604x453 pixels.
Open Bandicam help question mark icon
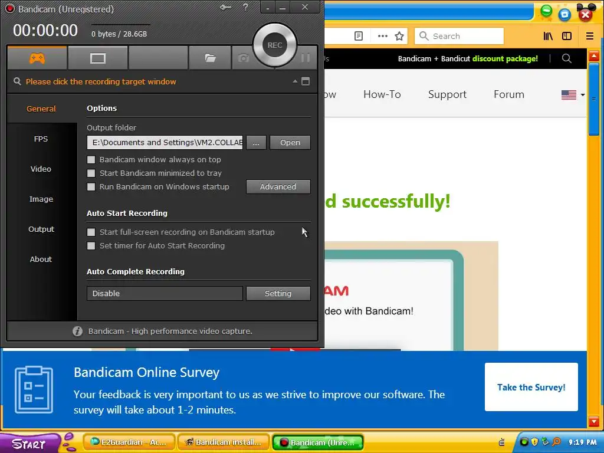click(245, 7)
